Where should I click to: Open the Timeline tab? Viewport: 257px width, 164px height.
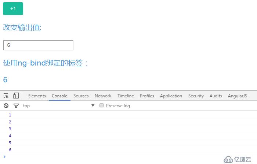pos(126,96)
